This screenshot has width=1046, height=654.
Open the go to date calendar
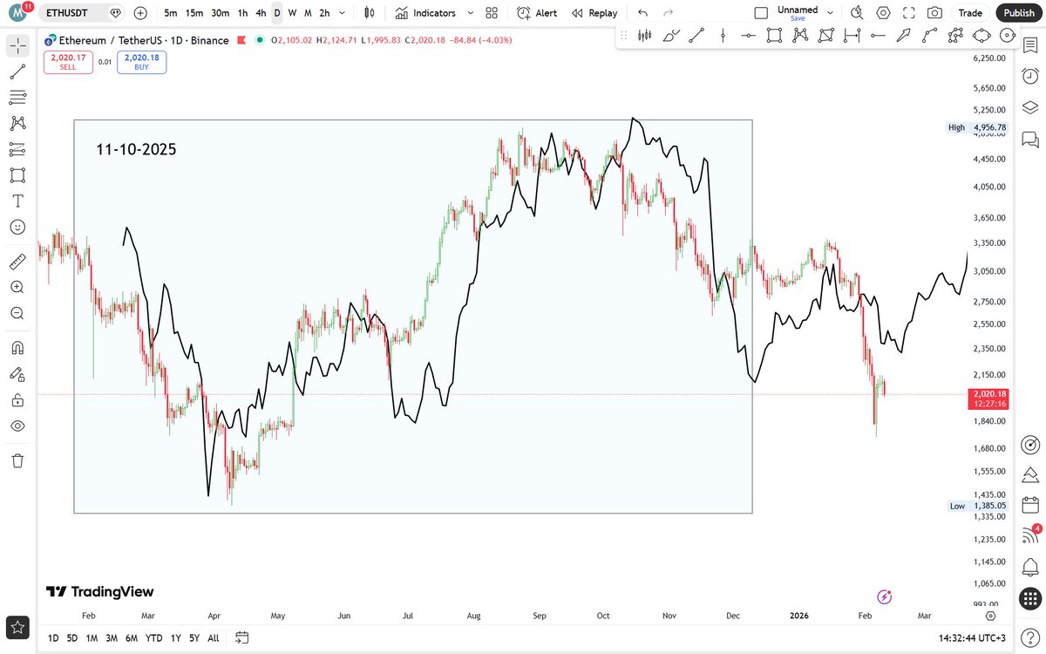(x=242, y=638)
